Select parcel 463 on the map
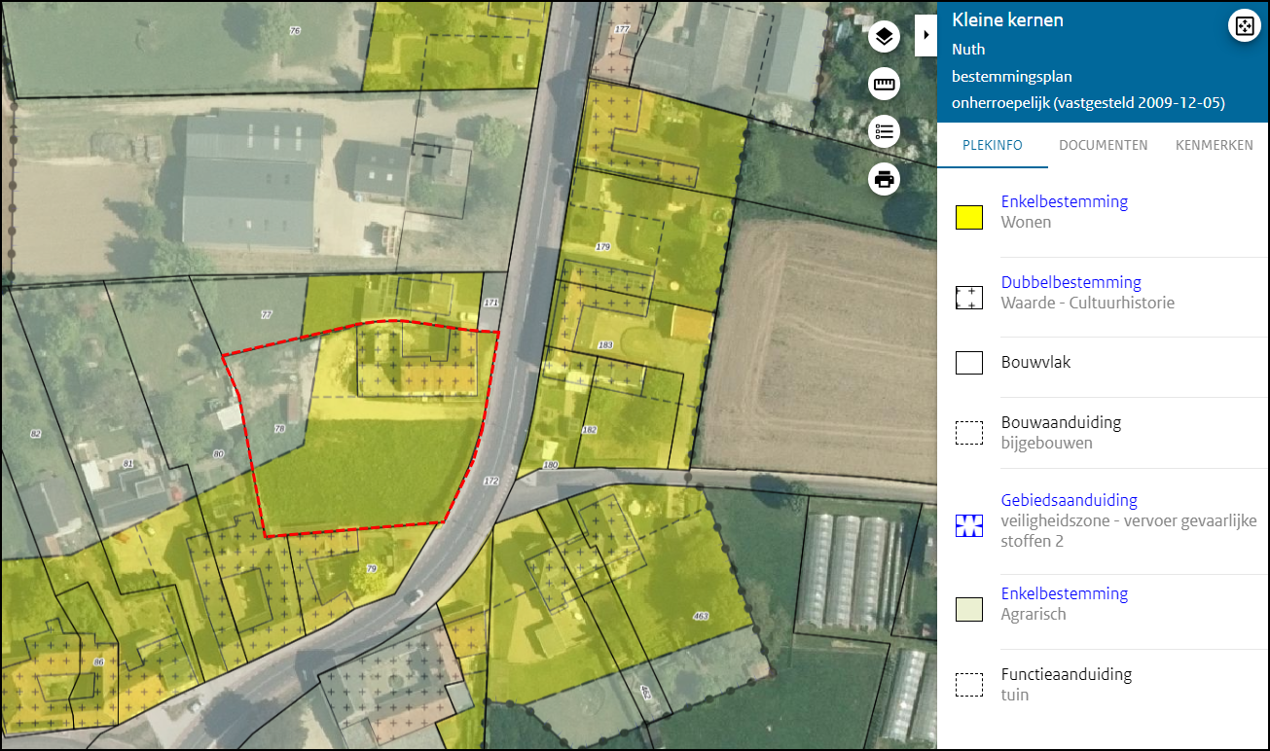 (700, 616)
